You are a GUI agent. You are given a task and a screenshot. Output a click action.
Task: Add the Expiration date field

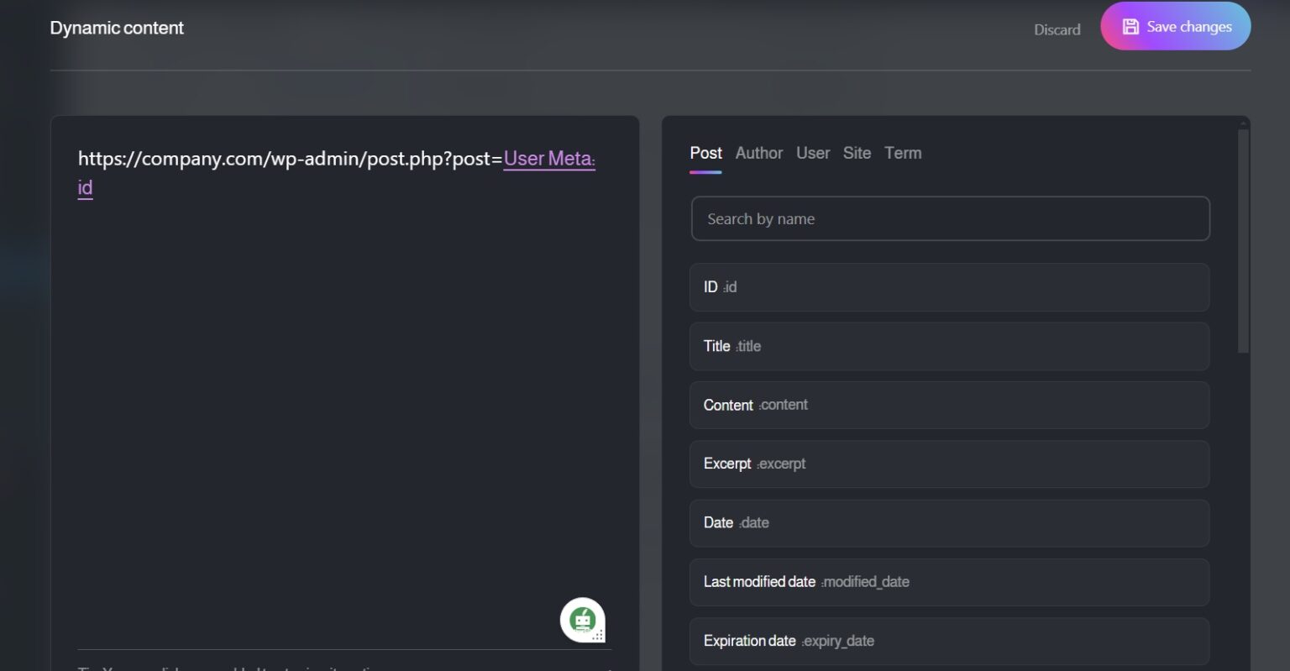(x=949, y=641)
